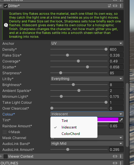Click the Ambient Sparkle value field 2
Viewport: 134px width, 165px height.
tap(116, 91)
